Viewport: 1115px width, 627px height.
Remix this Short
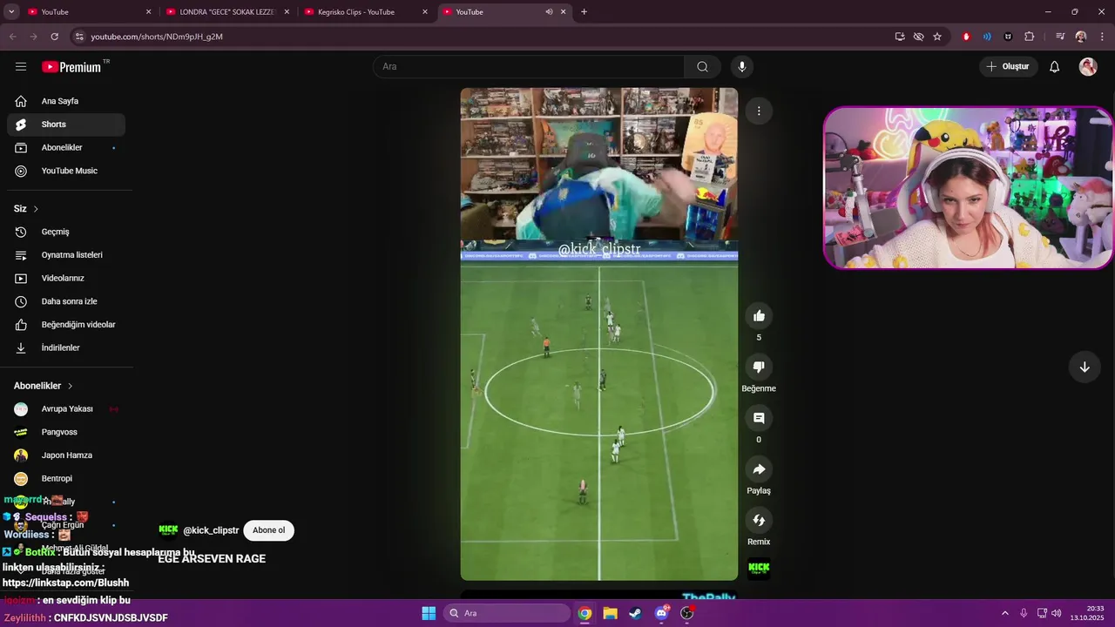759,521
